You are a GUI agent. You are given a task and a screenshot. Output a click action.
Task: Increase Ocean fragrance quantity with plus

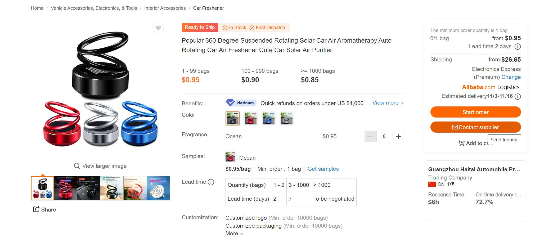point(398,137)
